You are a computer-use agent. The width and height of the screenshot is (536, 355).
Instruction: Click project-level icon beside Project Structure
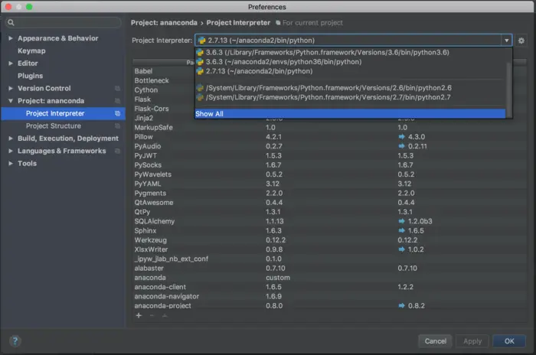tap(118, 126)
